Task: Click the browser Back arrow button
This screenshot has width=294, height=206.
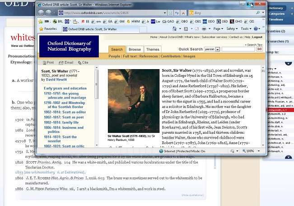Action: point(42,13)
